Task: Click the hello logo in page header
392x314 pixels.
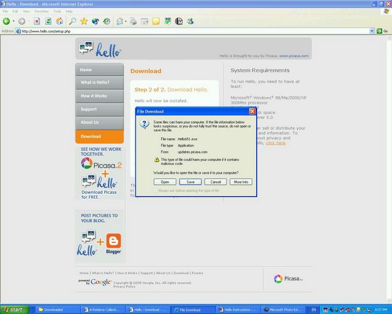Action: pos(100,49)
